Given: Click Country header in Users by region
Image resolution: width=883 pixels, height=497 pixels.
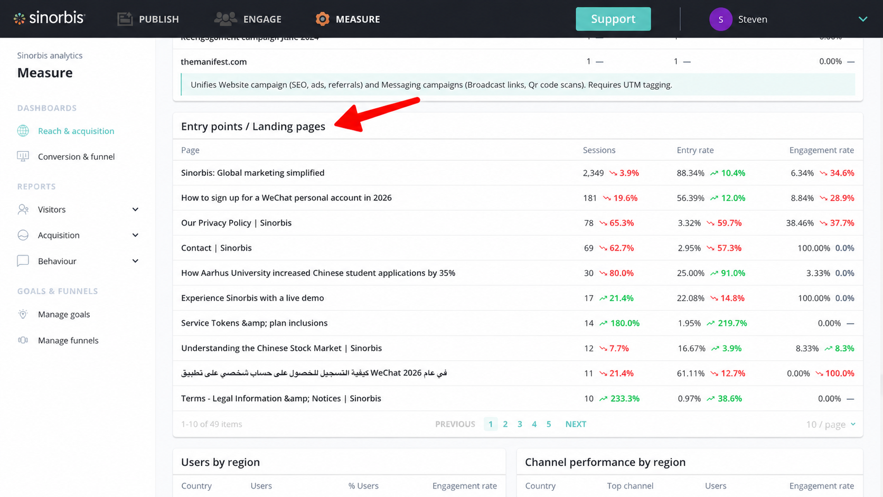Looking at the screenshot, I should 196,486.
